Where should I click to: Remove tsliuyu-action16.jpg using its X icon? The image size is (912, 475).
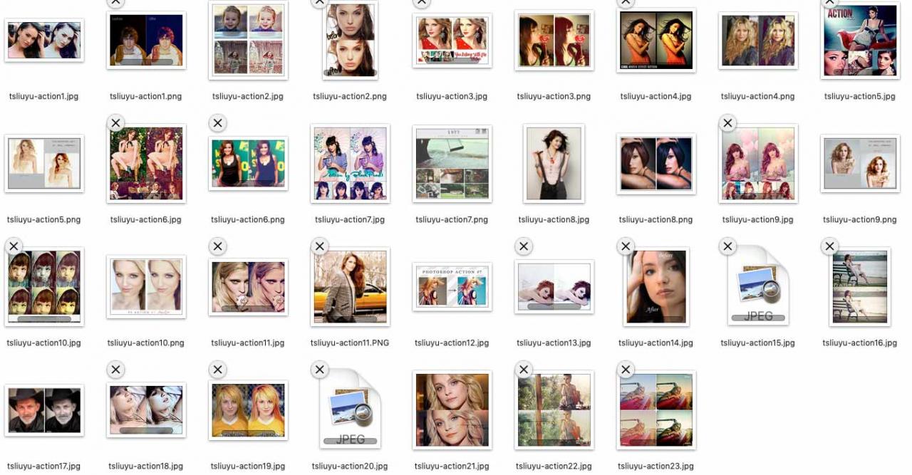click(829, 246)
